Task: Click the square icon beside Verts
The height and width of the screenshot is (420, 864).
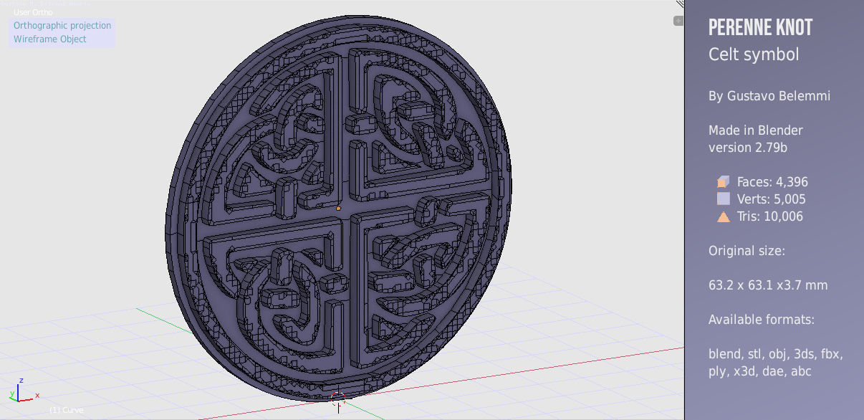Action: (724, 199)
